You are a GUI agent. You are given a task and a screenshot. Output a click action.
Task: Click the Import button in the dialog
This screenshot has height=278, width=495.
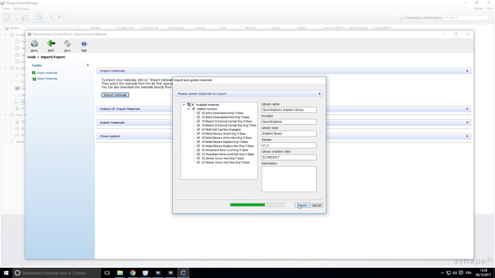pos(302,205)
